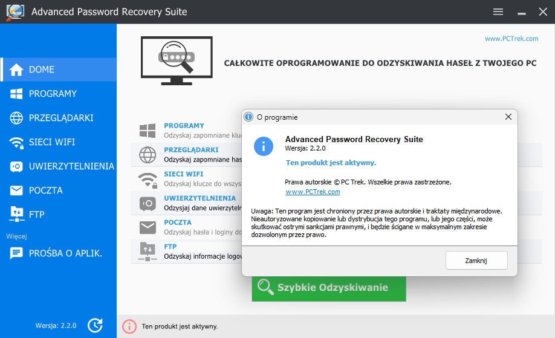This screenshot has height=338, width=555.
Task: Open SIECI WIFI heading in main list
Action: point(183,174)
